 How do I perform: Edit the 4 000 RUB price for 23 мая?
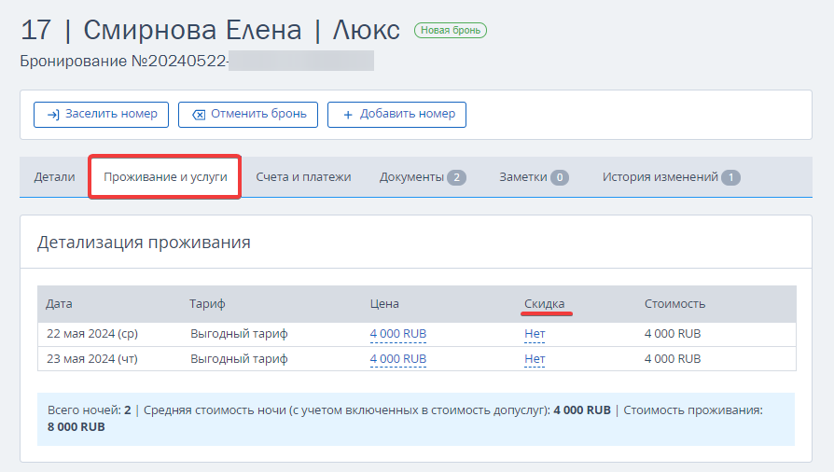[x=397, y=358]
